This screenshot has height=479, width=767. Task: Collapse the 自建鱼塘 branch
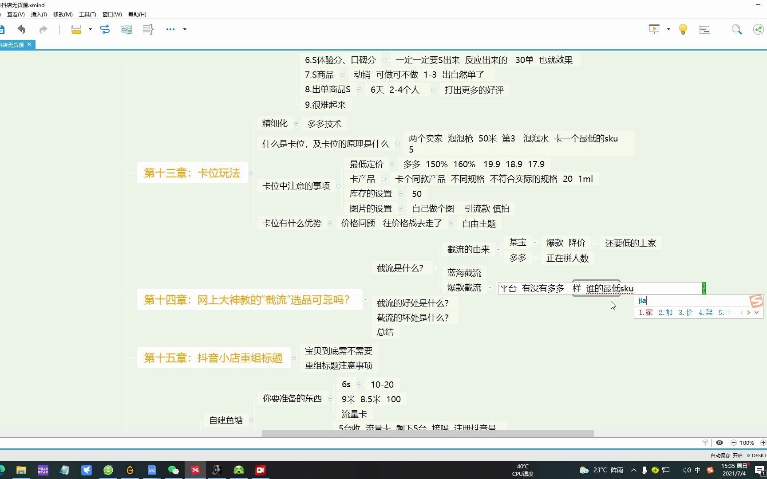251,420
